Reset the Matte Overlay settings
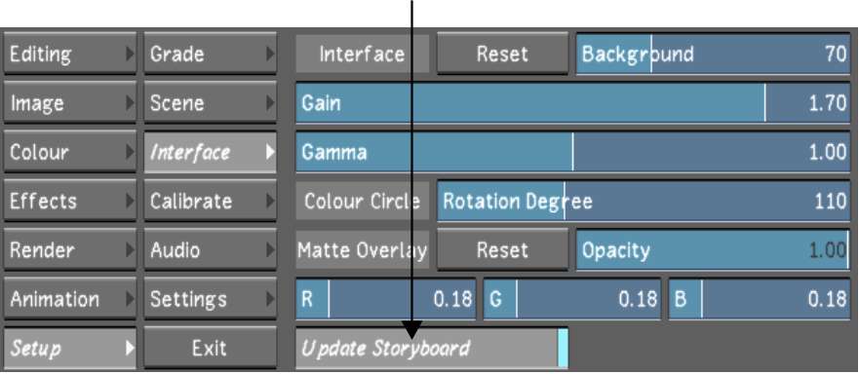 [502, 249]
